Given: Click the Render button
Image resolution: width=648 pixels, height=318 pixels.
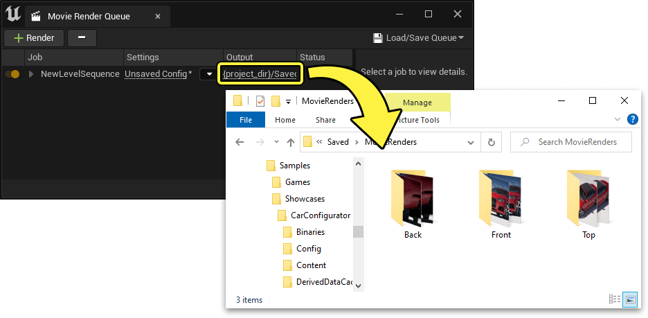Looking at the screenshot, I should point(34,38).
